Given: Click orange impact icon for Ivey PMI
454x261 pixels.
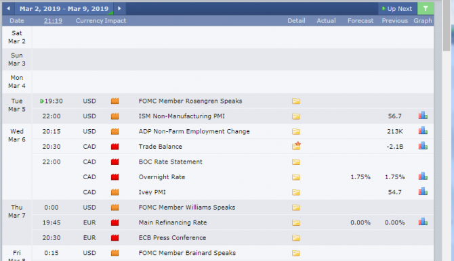Looking at the screenshot, I should coord(115,192).
